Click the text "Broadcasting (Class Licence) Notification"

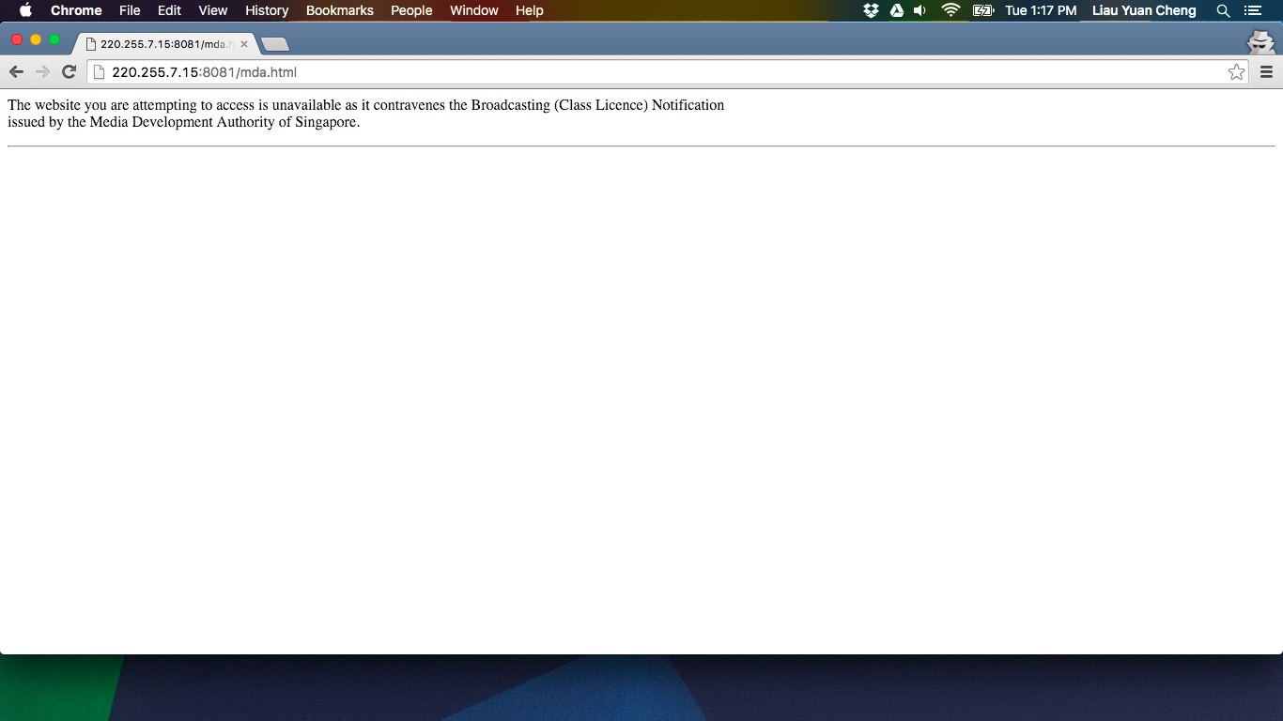tap(597, 105)
